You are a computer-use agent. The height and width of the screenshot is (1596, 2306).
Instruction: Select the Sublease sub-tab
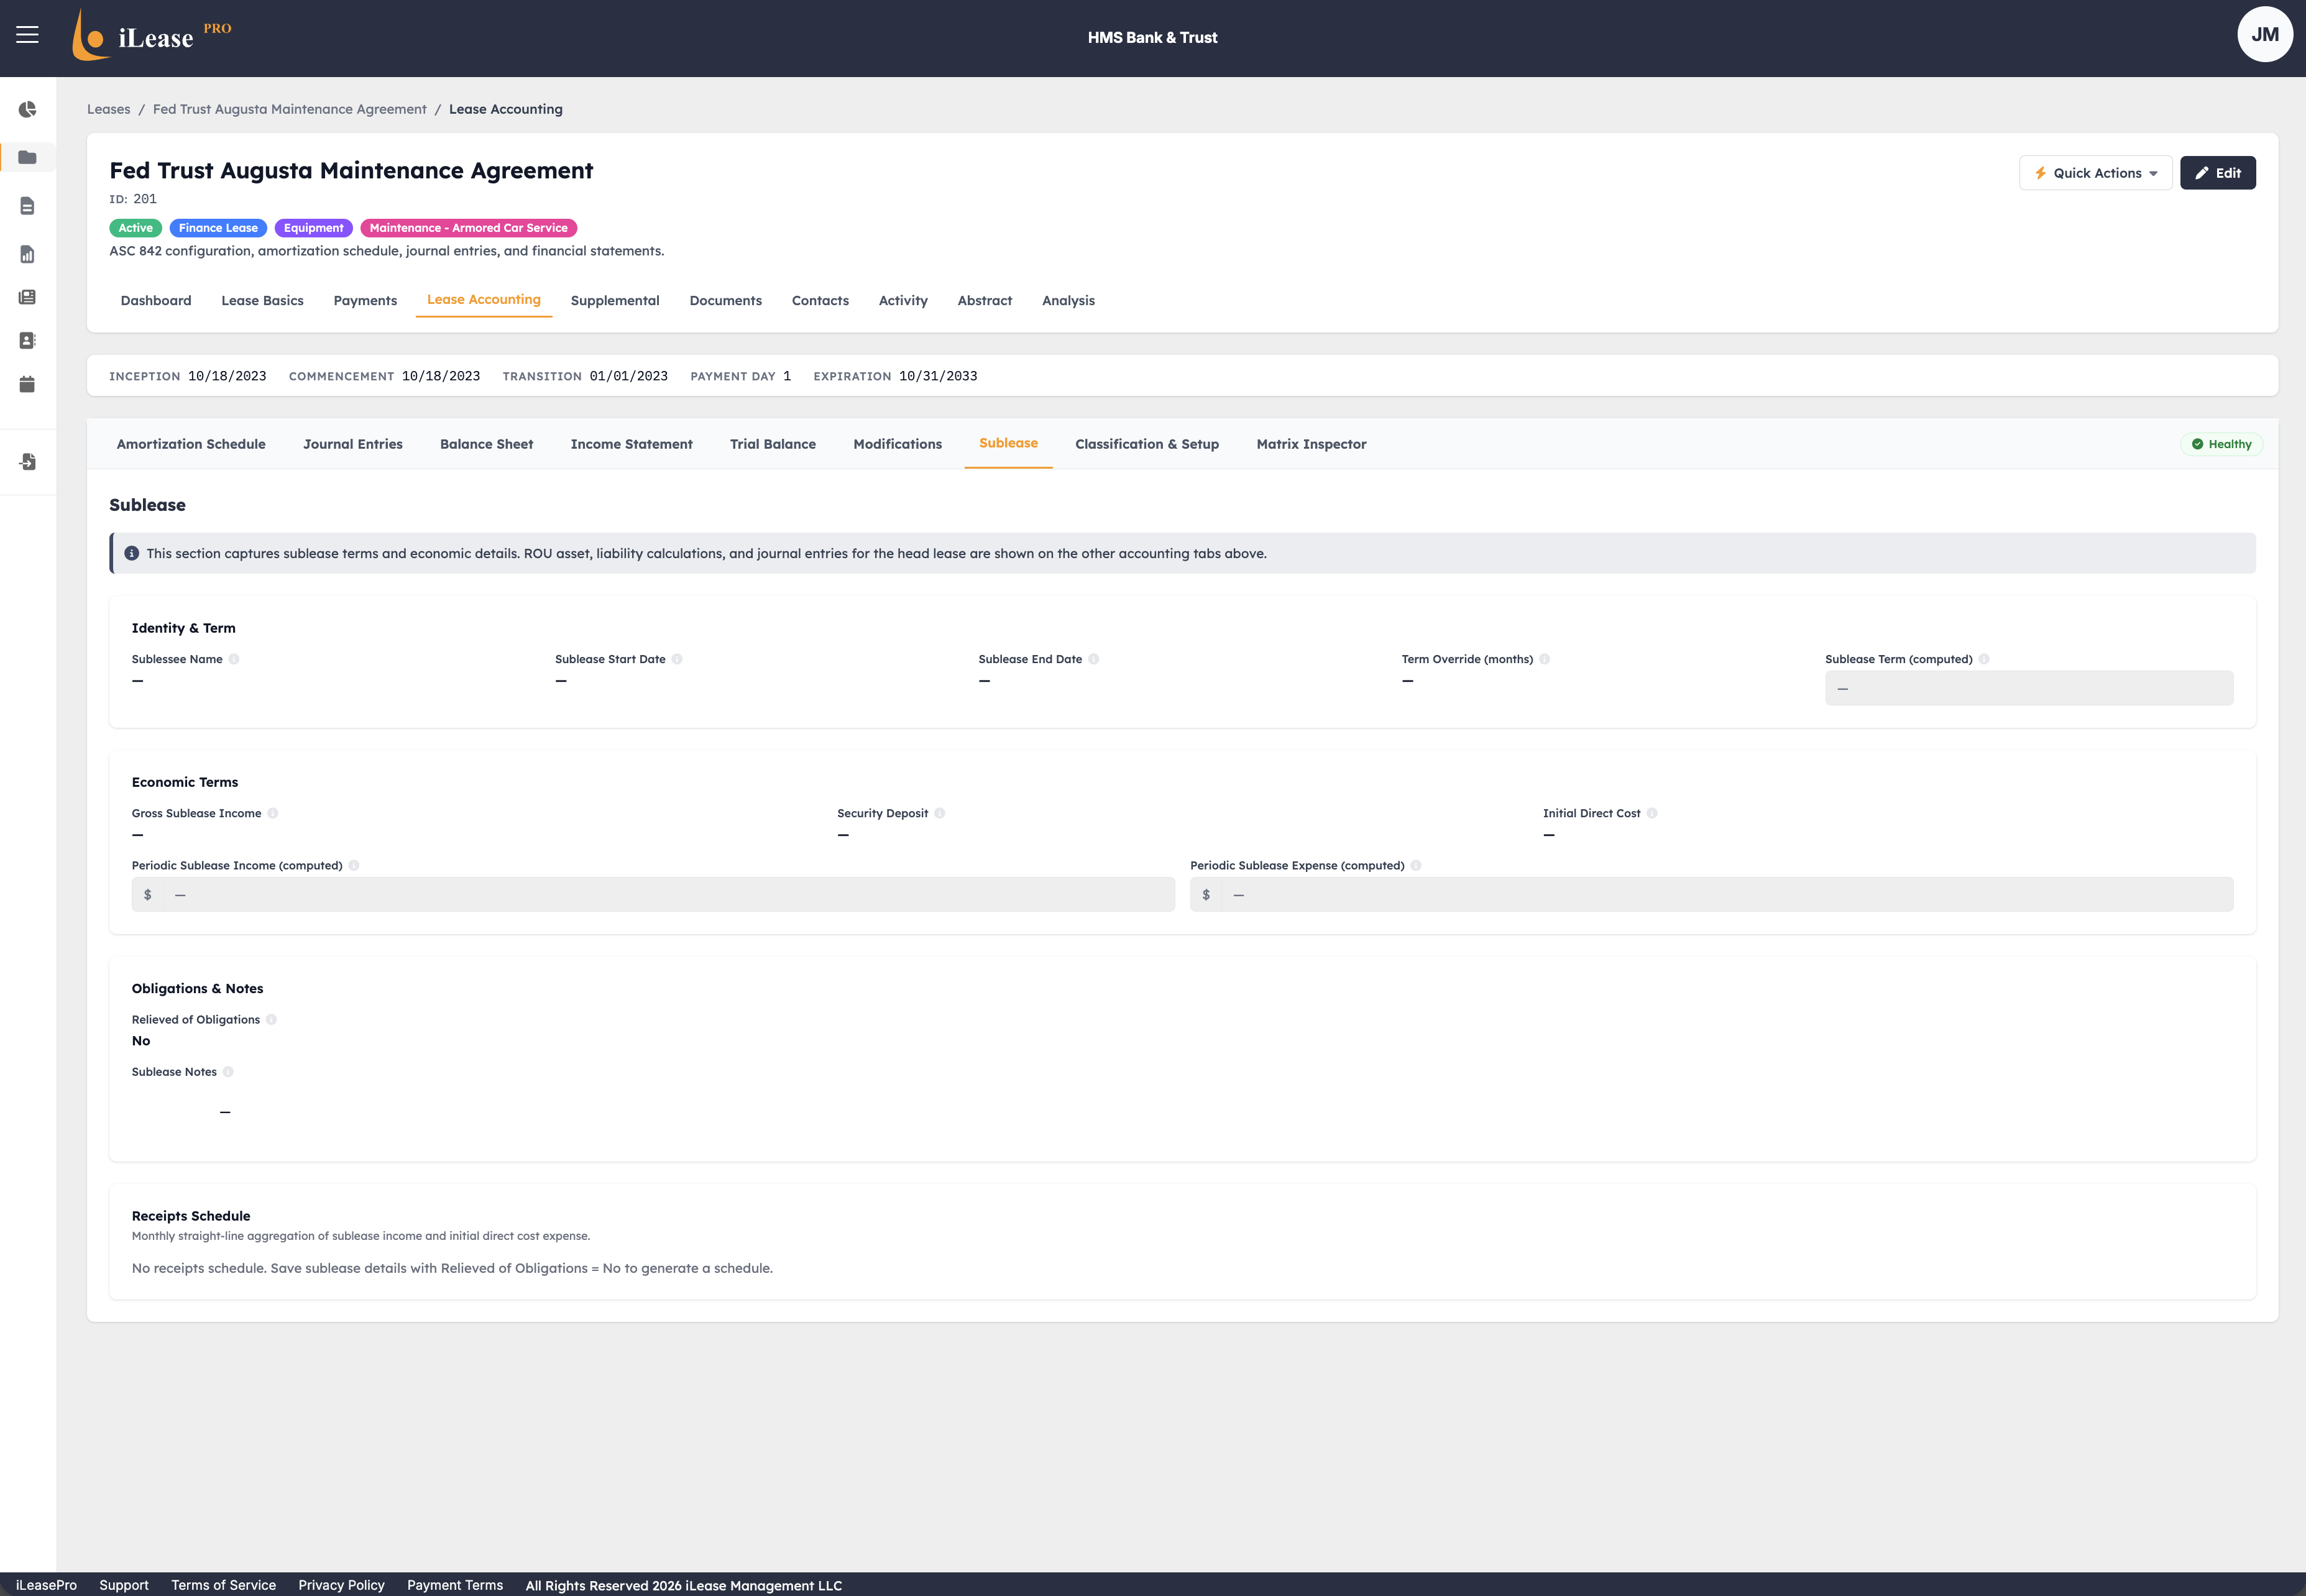tap(1008, 443)
